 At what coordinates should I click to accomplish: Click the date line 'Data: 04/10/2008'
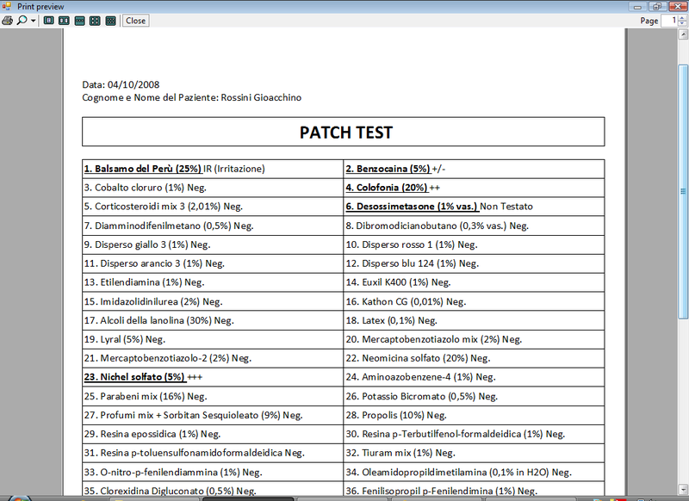[121, 84]
